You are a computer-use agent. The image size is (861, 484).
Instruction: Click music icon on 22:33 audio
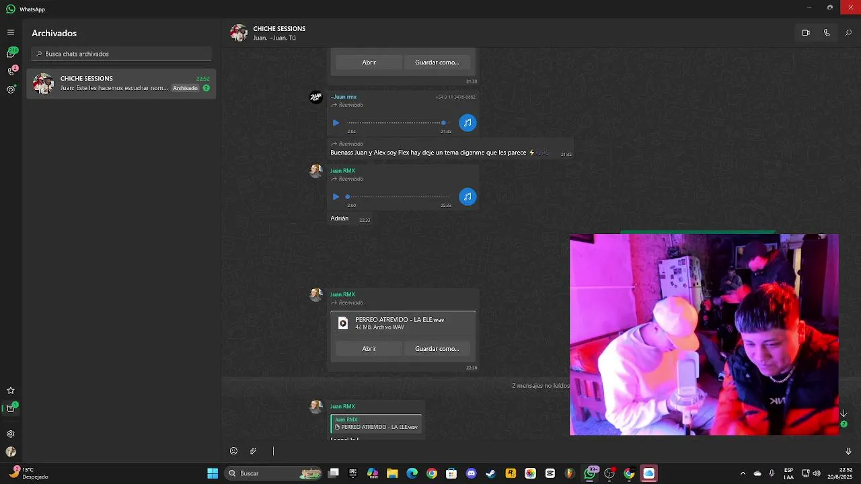pyautogui.click(x=467, y=197)
